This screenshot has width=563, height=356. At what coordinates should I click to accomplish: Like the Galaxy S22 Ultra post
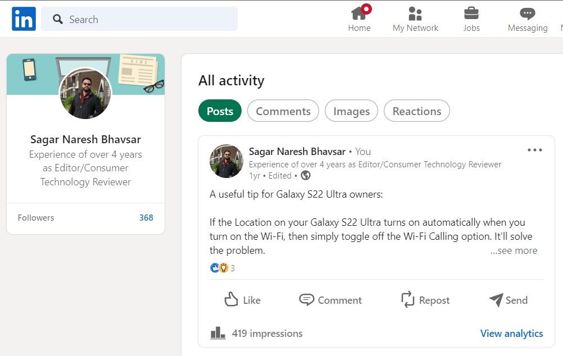point(242,300)
